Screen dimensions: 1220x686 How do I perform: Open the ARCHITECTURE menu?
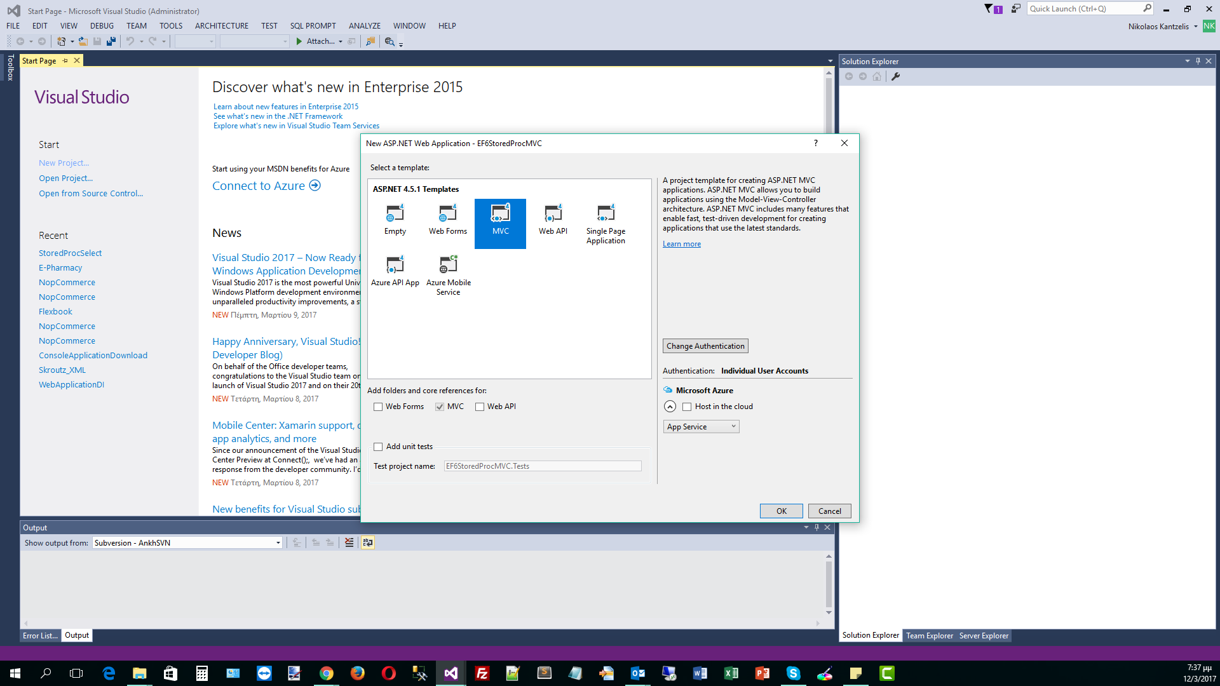222,26
